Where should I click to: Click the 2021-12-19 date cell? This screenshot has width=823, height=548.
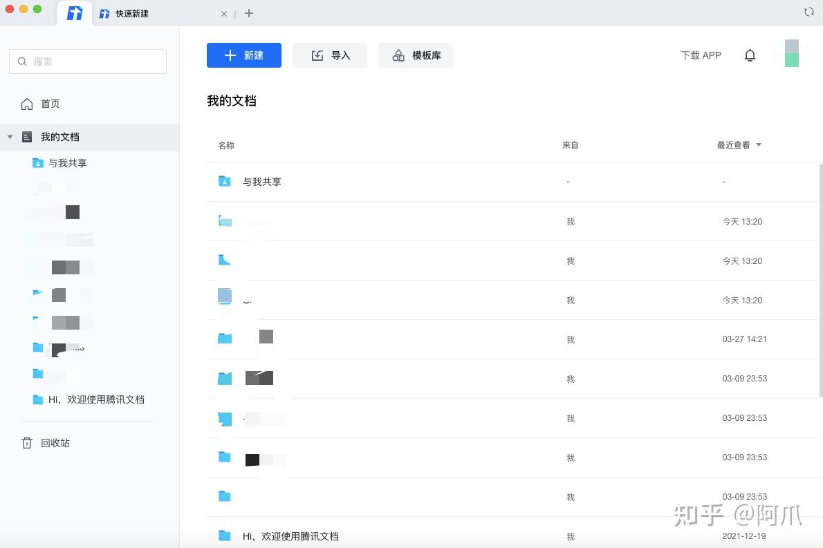(x=743, y=536)
